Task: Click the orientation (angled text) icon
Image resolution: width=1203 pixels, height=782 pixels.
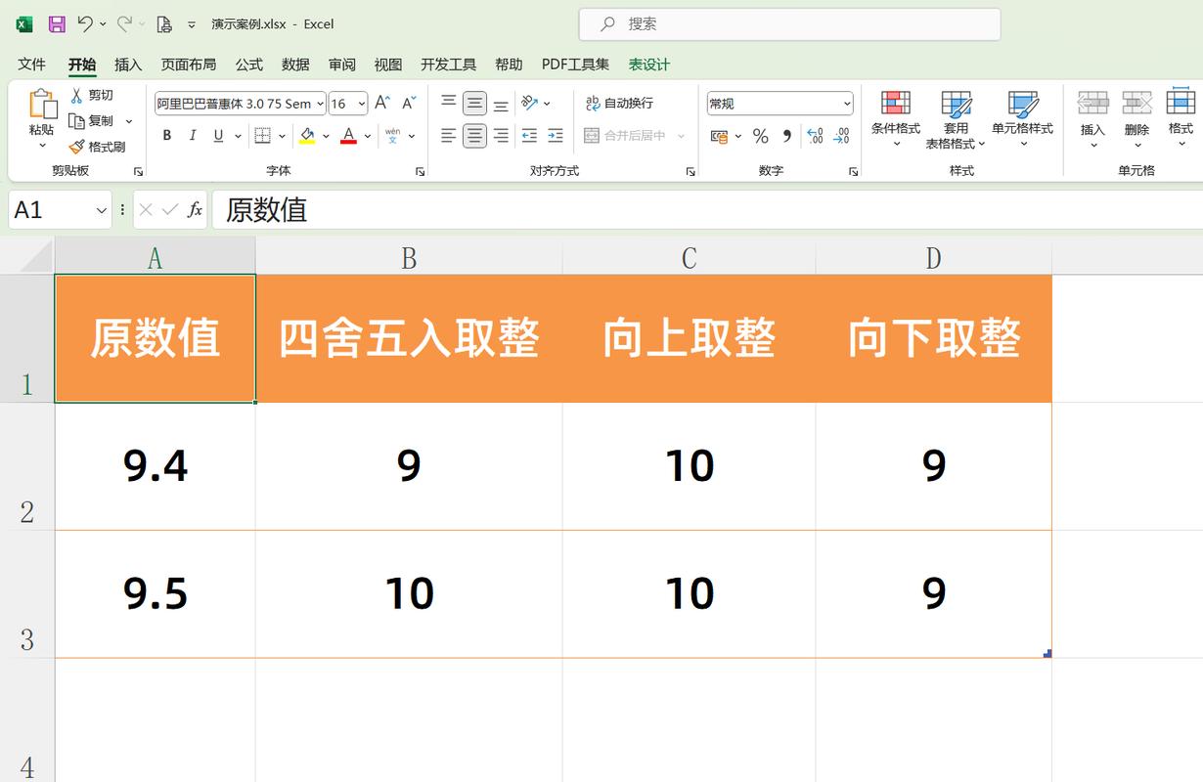Action: (529, 103)
